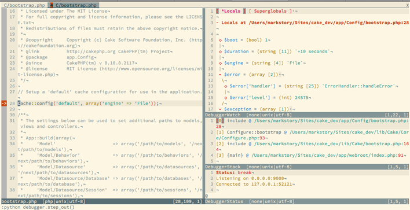Click the DebuggerWatch status bar
The height and width of the screenshot is (210, 410).
click(307, 115)
